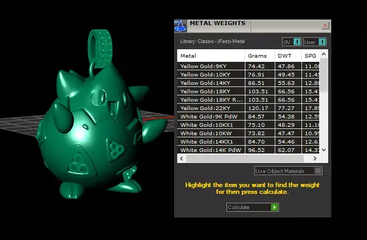Select the White Gold:10KW row
This screenshot has height=240, width=367.
click(x=249, y=133)
